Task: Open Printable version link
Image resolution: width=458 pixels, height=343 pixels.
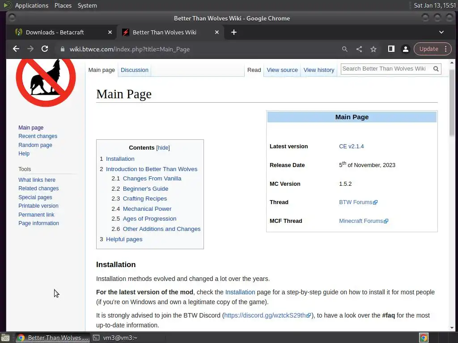Action: (38, 205)
